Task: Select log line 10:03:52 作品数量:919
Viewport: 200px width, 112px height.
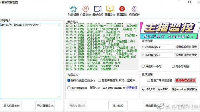Action: (x=94, y=38)
